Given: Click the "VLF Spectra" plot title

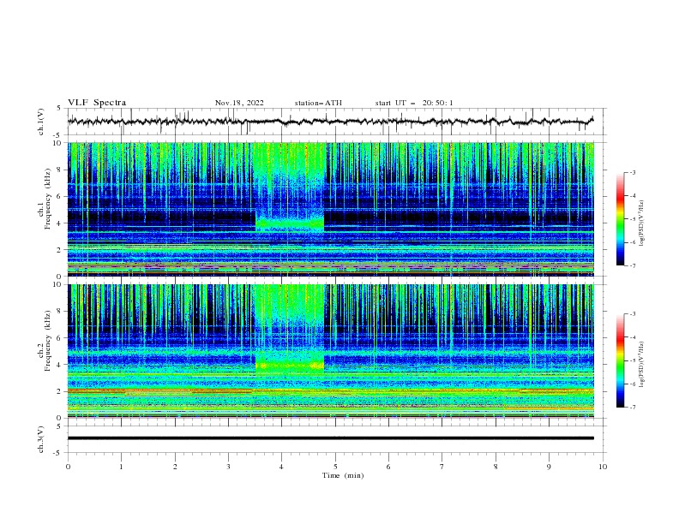Looking at the screenshot, I should point(97,103).
